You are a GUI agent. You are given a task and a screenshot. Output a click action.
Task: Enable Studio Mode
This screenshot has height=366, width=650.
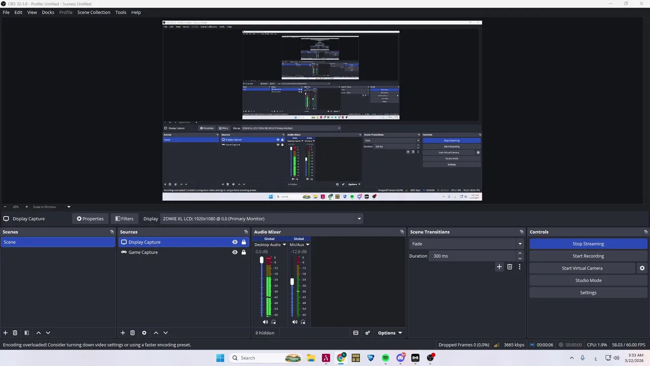point(588,281)
